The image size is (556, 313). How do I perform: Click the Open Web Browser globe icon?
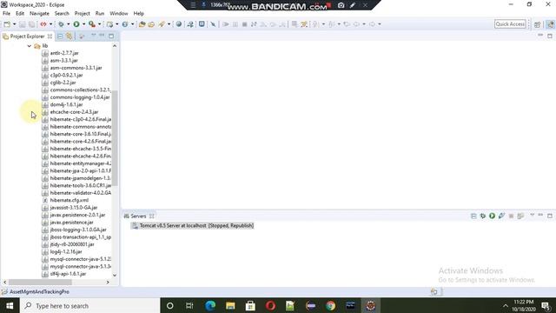179,24
